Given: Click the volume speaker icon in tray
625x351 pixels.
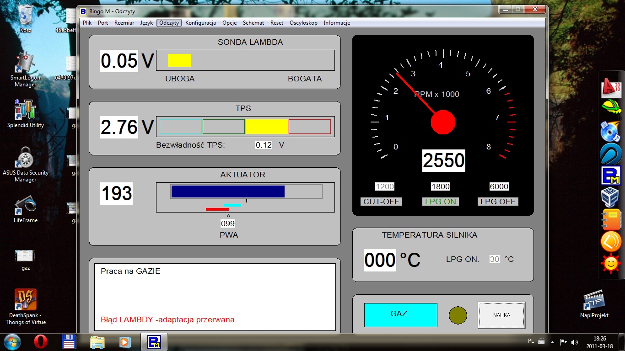Looking at the screenshot, I should (574, 342).
